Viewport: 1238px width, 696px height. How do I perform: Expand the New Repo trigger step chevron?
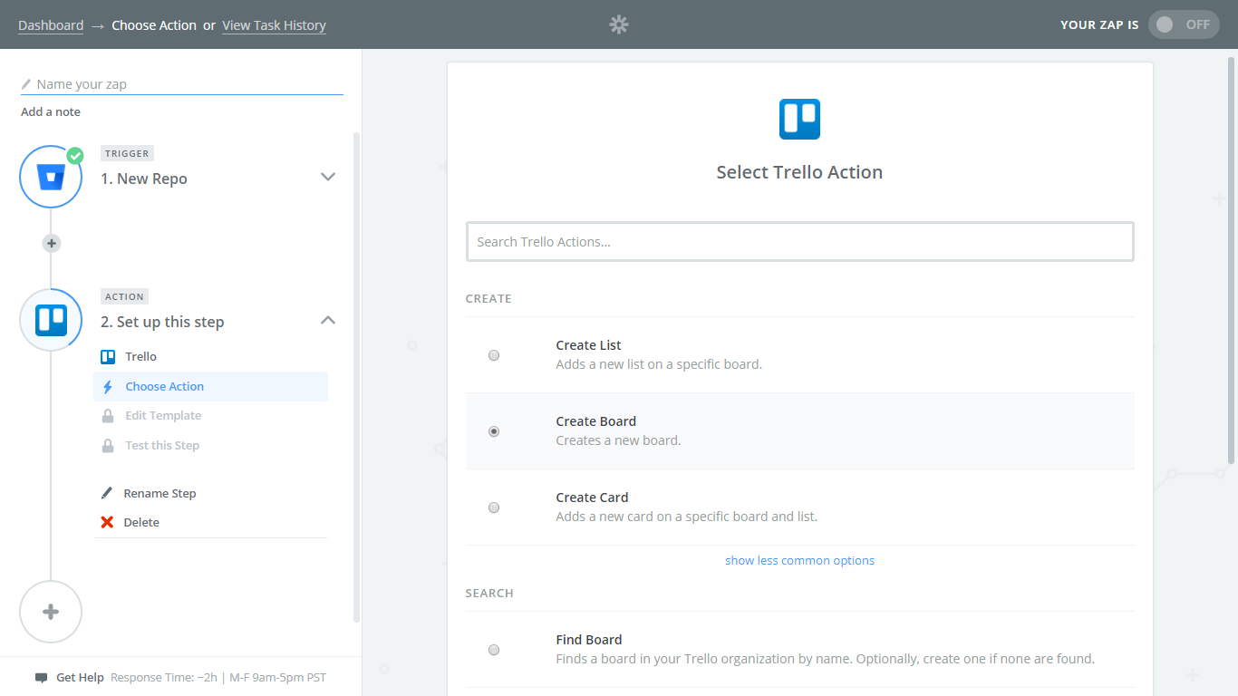tap(328, 177)
